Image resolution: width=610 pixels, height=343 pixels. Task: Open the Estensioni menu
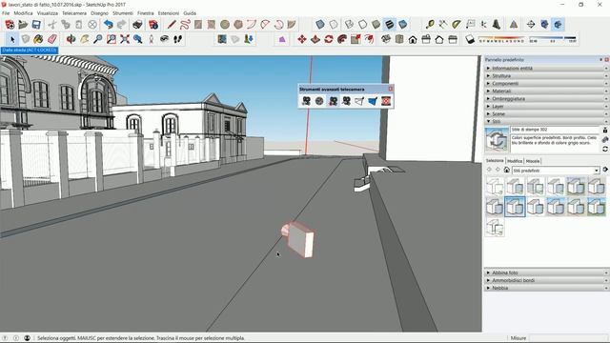[169, 13]
